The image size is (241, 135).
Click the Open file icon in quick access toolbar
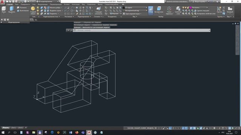10,1
